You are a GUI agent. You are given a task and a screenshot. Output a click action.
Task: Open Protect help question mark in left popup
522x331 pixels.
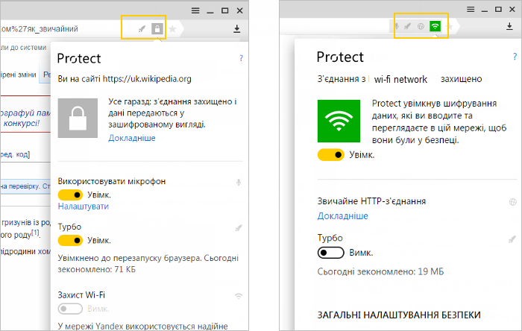click(242, 58)
